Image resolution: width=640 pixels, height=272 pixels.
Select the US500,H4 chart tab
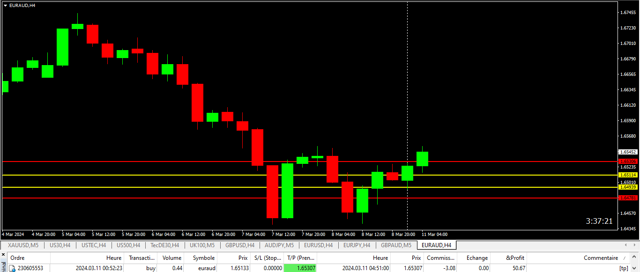pyautogui.click(x=128, y=245)
